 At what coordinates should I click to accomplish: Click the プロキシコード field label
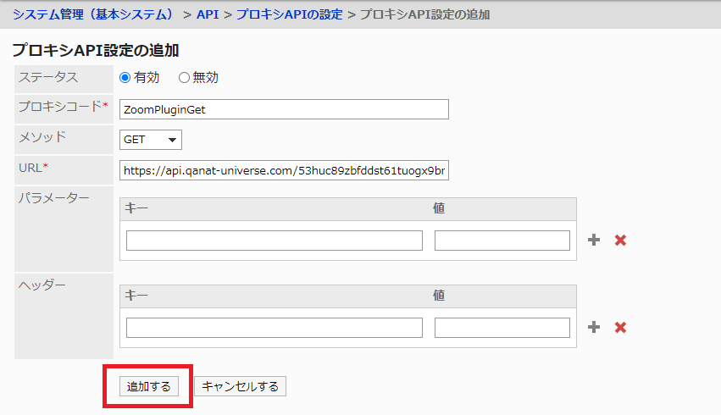[x=61, y=106]
